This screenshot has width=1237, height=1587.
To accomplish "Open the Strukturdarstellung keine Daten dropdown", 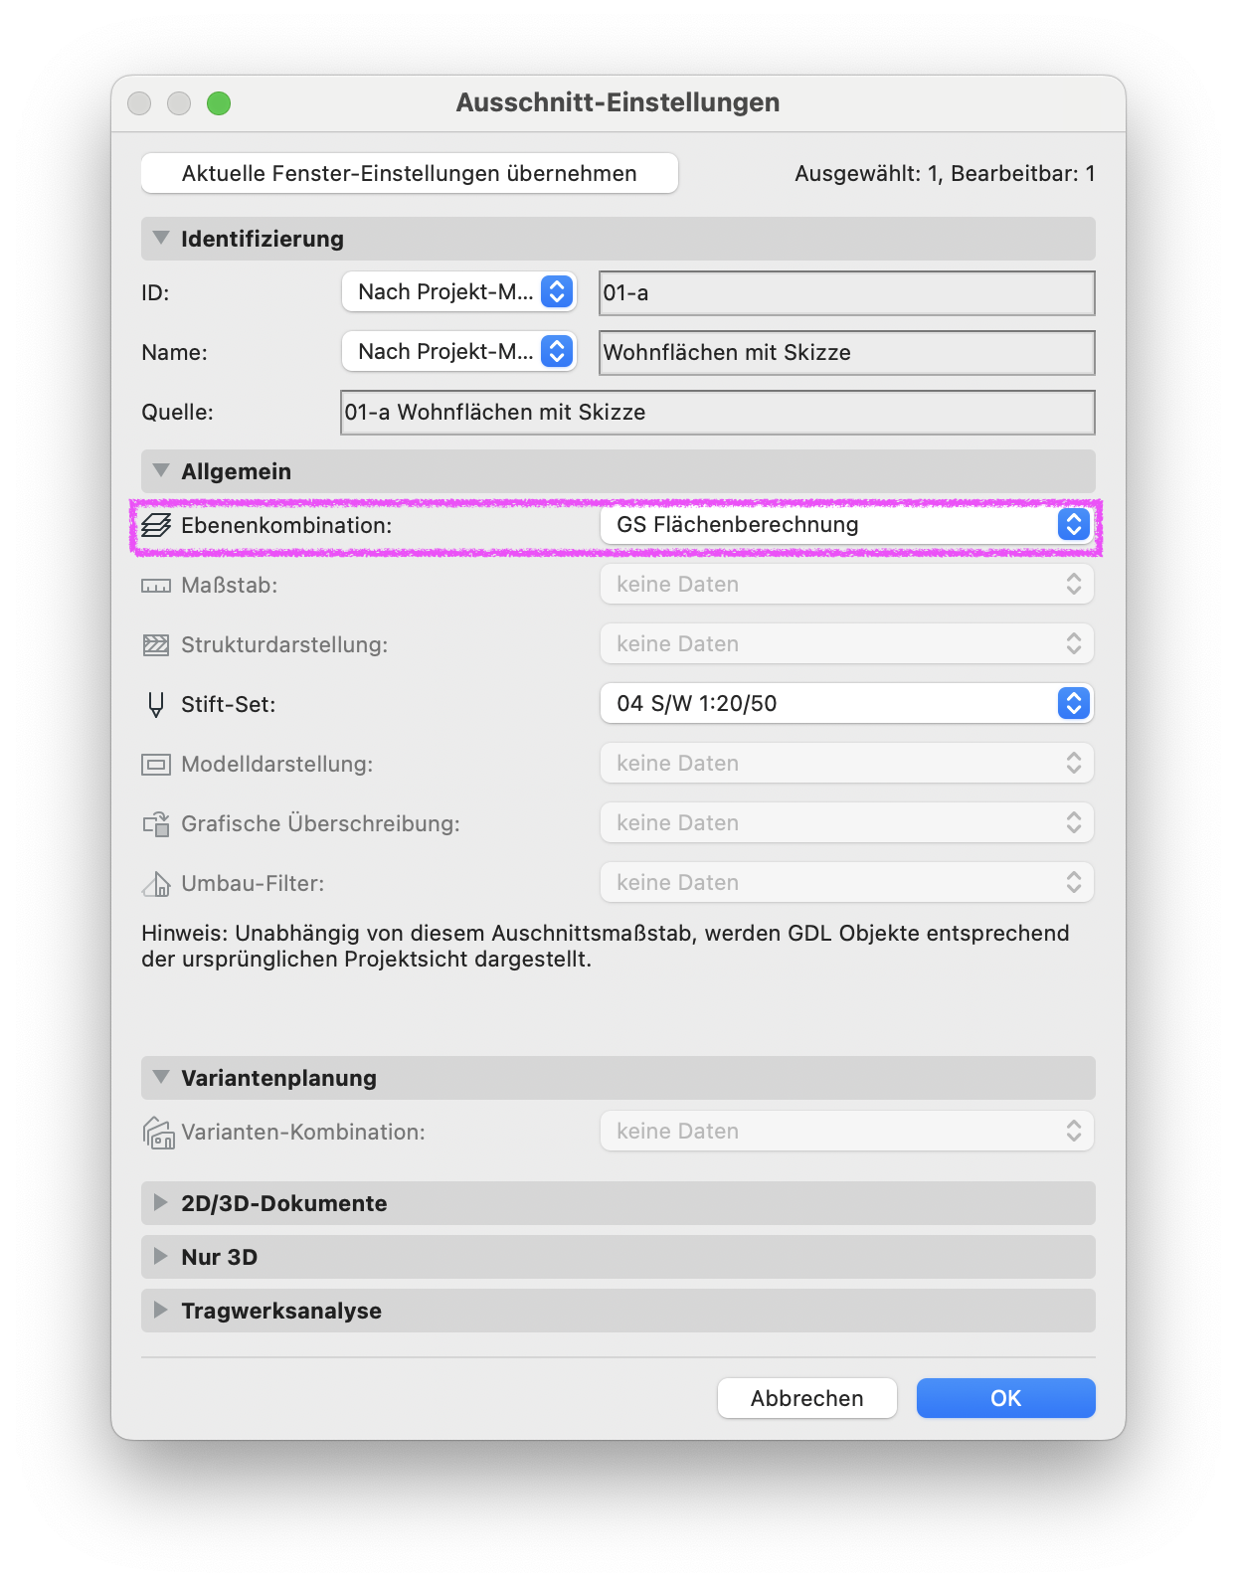I will coord(847,644).
